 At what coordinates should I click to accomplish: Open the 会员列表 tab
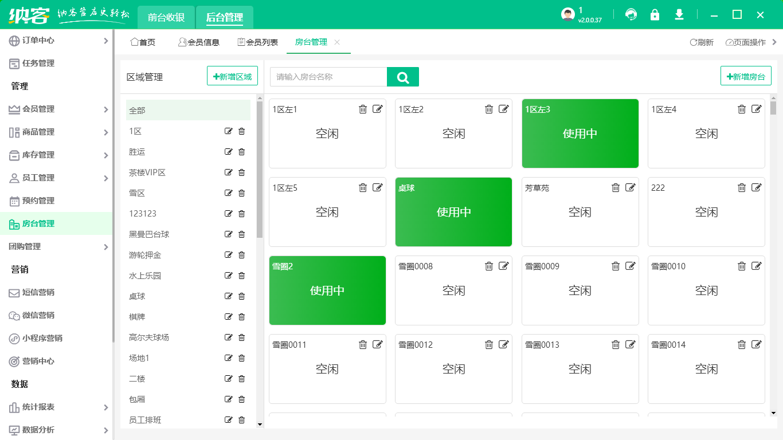(x=257, y=42)
